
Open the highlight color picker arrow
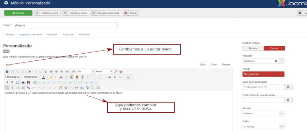[x=55, y=77]
